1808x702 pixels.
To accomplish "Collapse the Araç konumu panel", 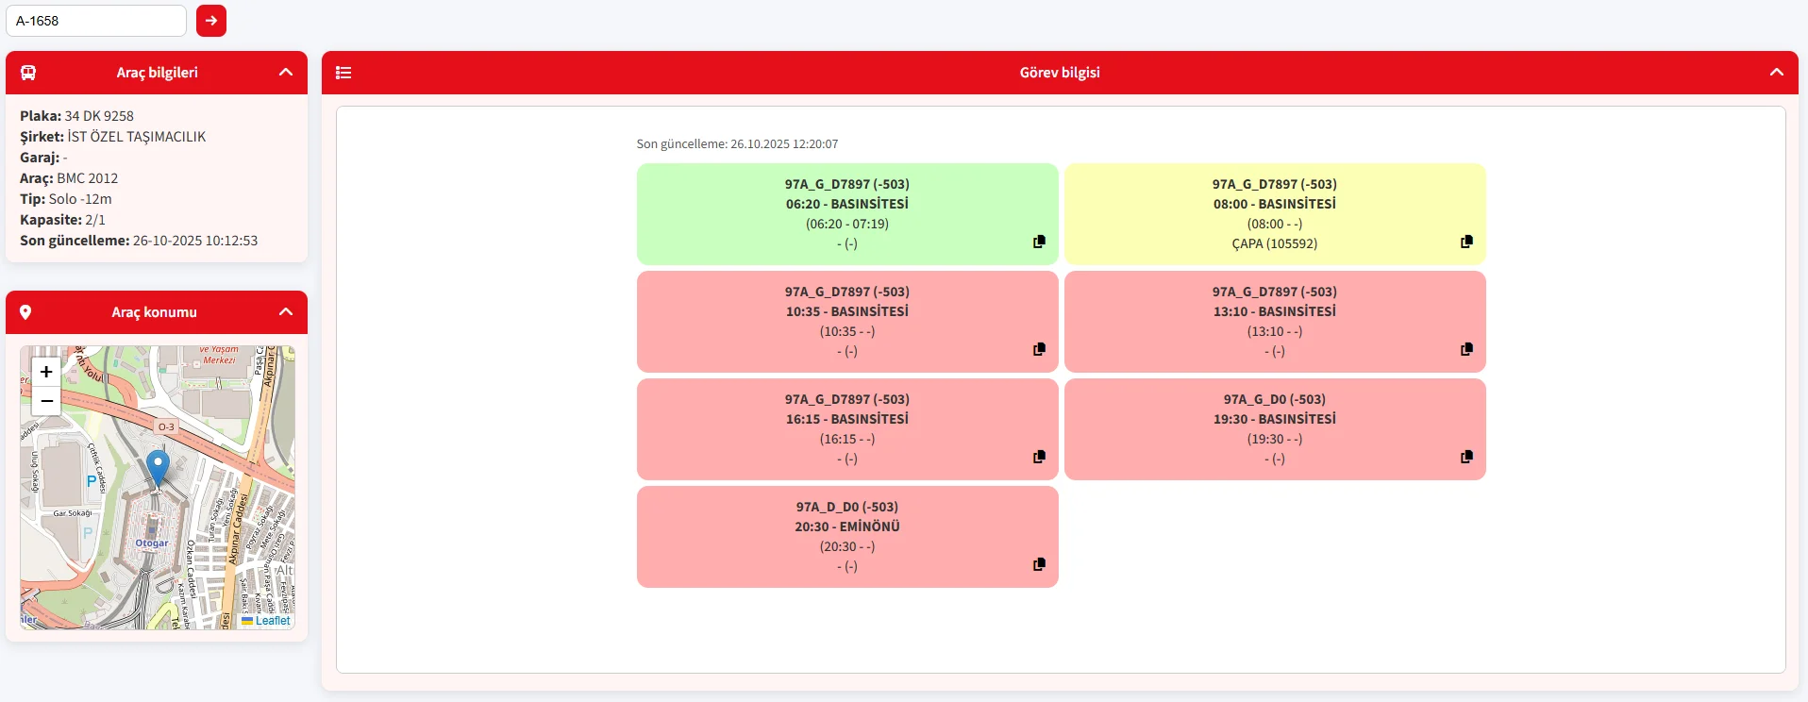I will point(286,312).
